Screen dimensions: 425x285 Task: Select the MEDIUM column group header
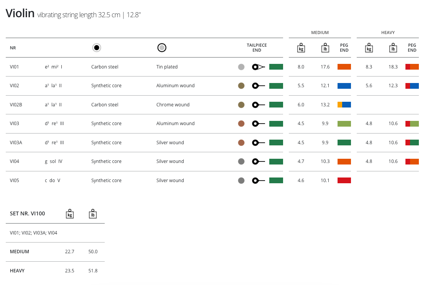click(320, 33)
